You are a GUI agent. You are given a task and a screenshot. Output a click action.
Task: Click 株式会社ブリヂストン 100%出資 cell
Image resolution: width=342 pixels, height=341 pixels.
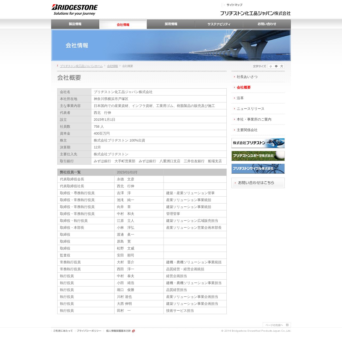(x=159, y=140)
